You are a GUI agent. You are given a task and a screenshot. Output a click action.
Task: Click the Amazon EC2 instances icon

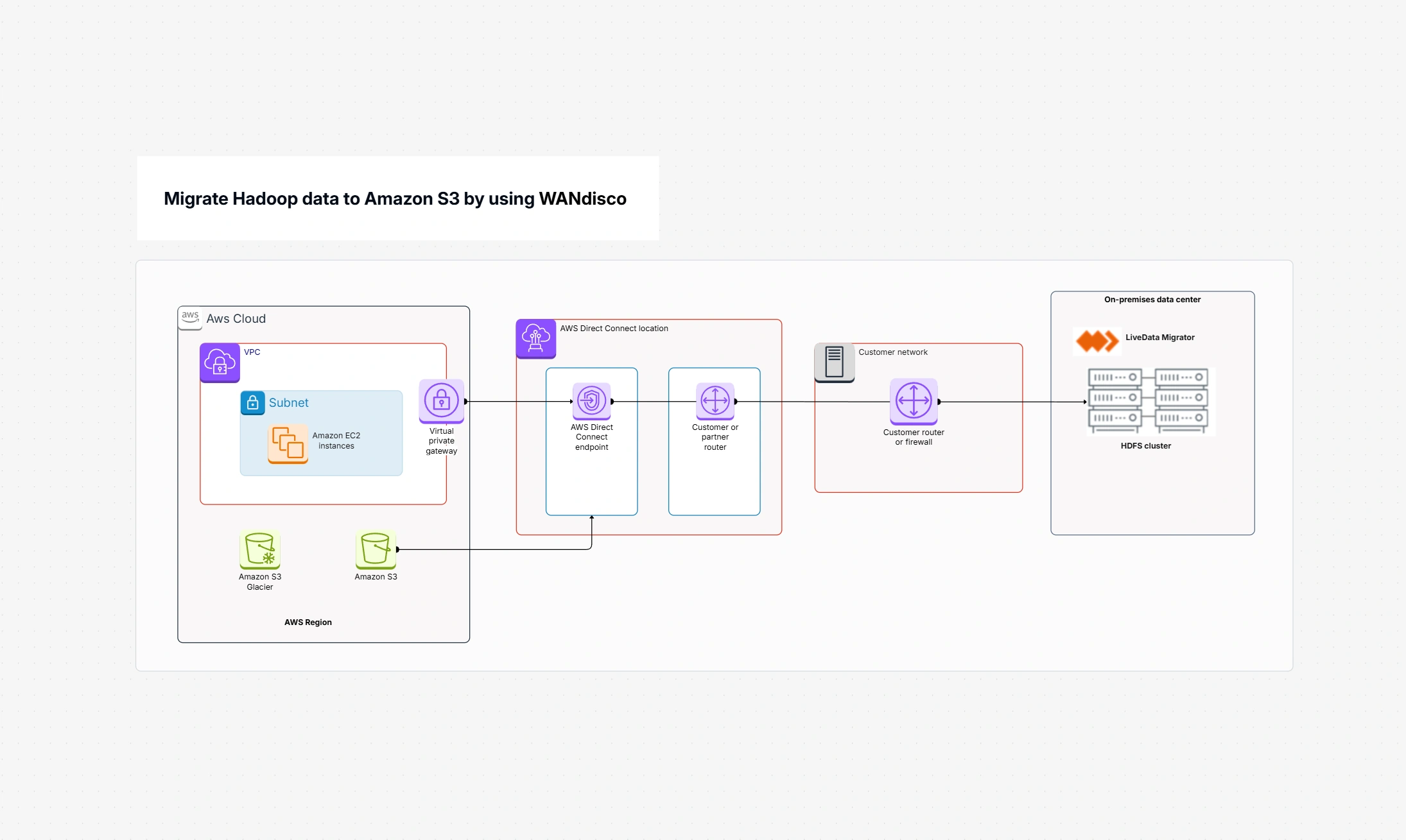[x=288, y=443]
